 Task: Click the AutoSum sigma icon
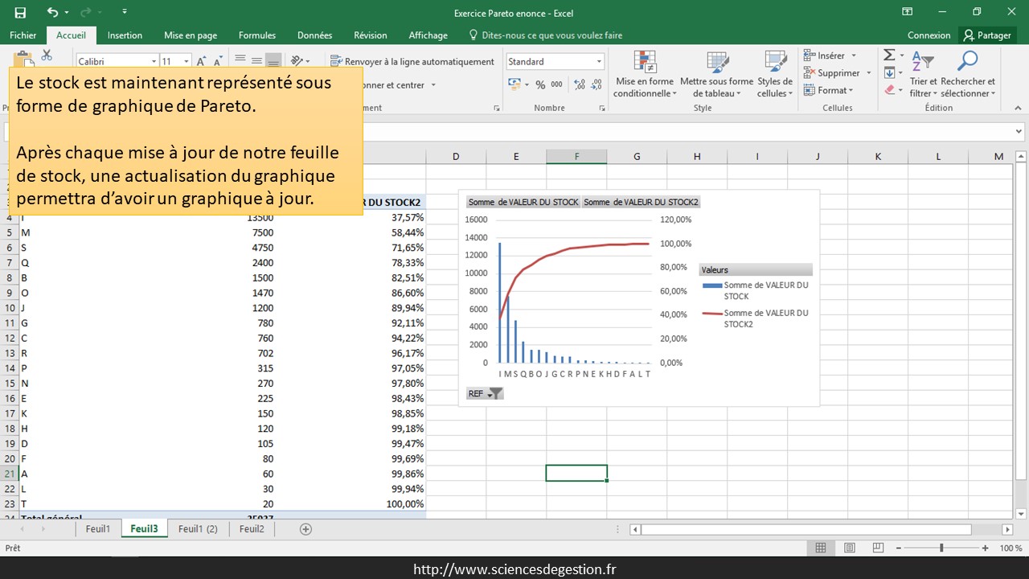click(889, 55)
